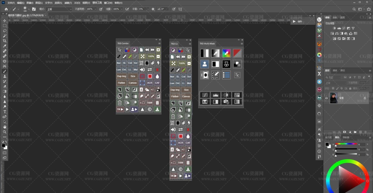
Task: Click the hue slider in Color panel
Action: pyautogui.click(x=346, y=144)
